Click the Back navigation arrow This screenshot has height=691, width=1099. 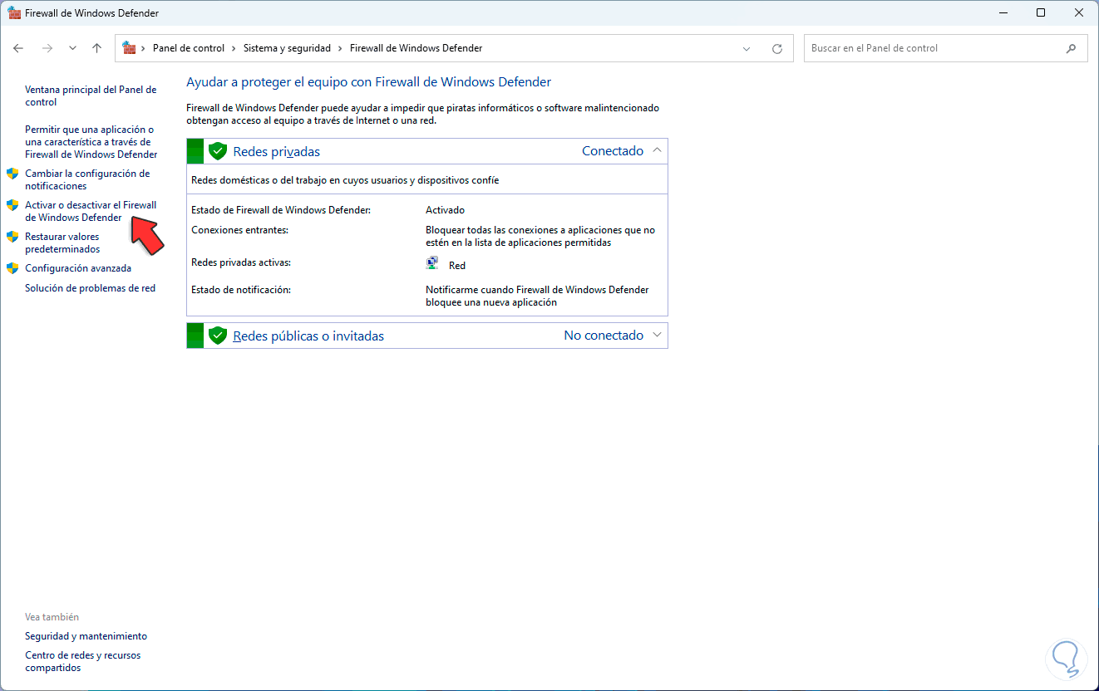tap(18, 48)
